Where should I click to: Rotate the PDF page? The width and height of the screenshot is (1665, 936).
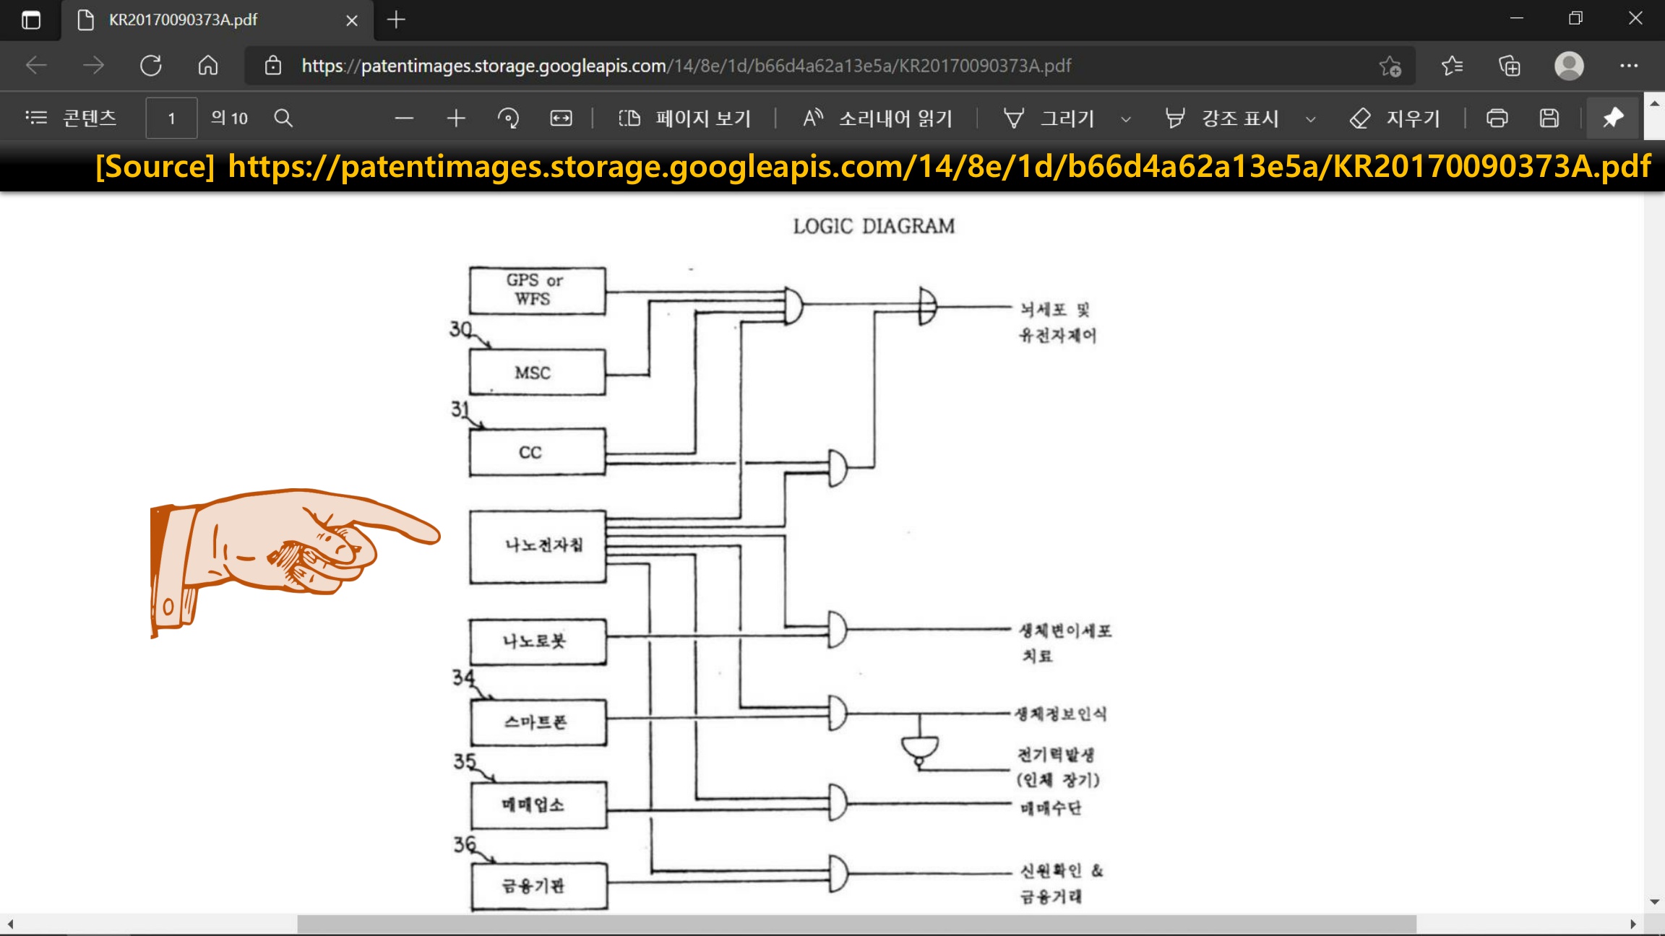click(508, 118)
